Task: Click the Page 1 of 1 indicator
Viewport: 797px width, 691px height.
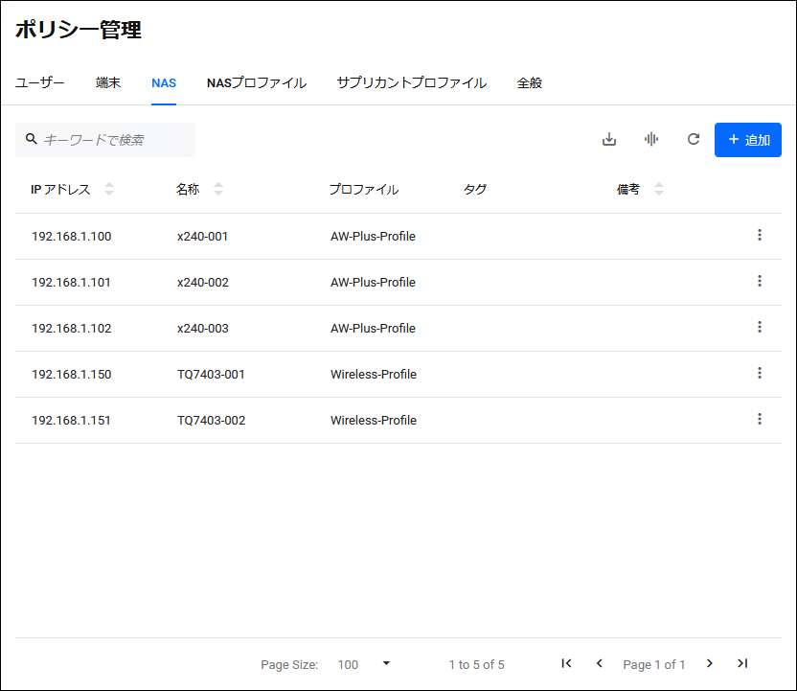Action: [654, 664]
